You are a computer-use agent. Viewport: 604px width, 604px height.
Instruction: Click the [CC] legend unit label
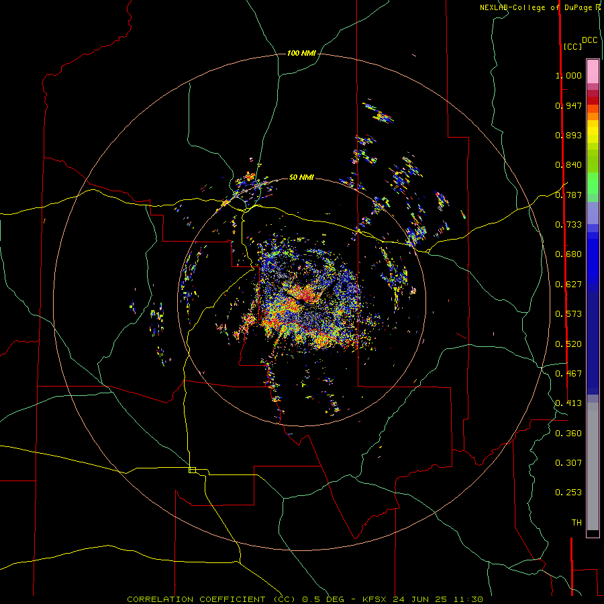click(572, 46)
